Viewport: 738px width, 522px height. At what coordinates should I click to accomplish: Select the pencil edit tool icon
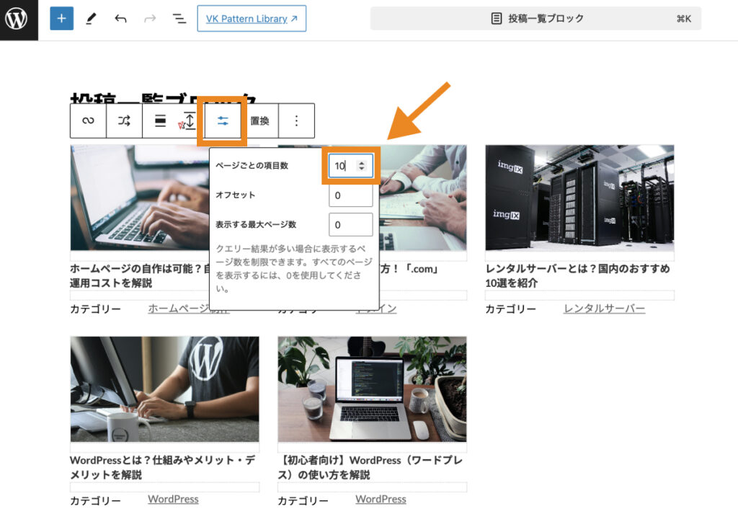point(90,18)
